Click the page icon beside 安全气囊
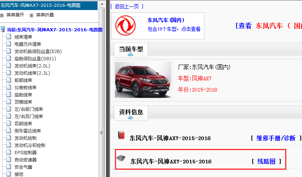Viewport: 302px width, 177px height. [x=9, y=167]
